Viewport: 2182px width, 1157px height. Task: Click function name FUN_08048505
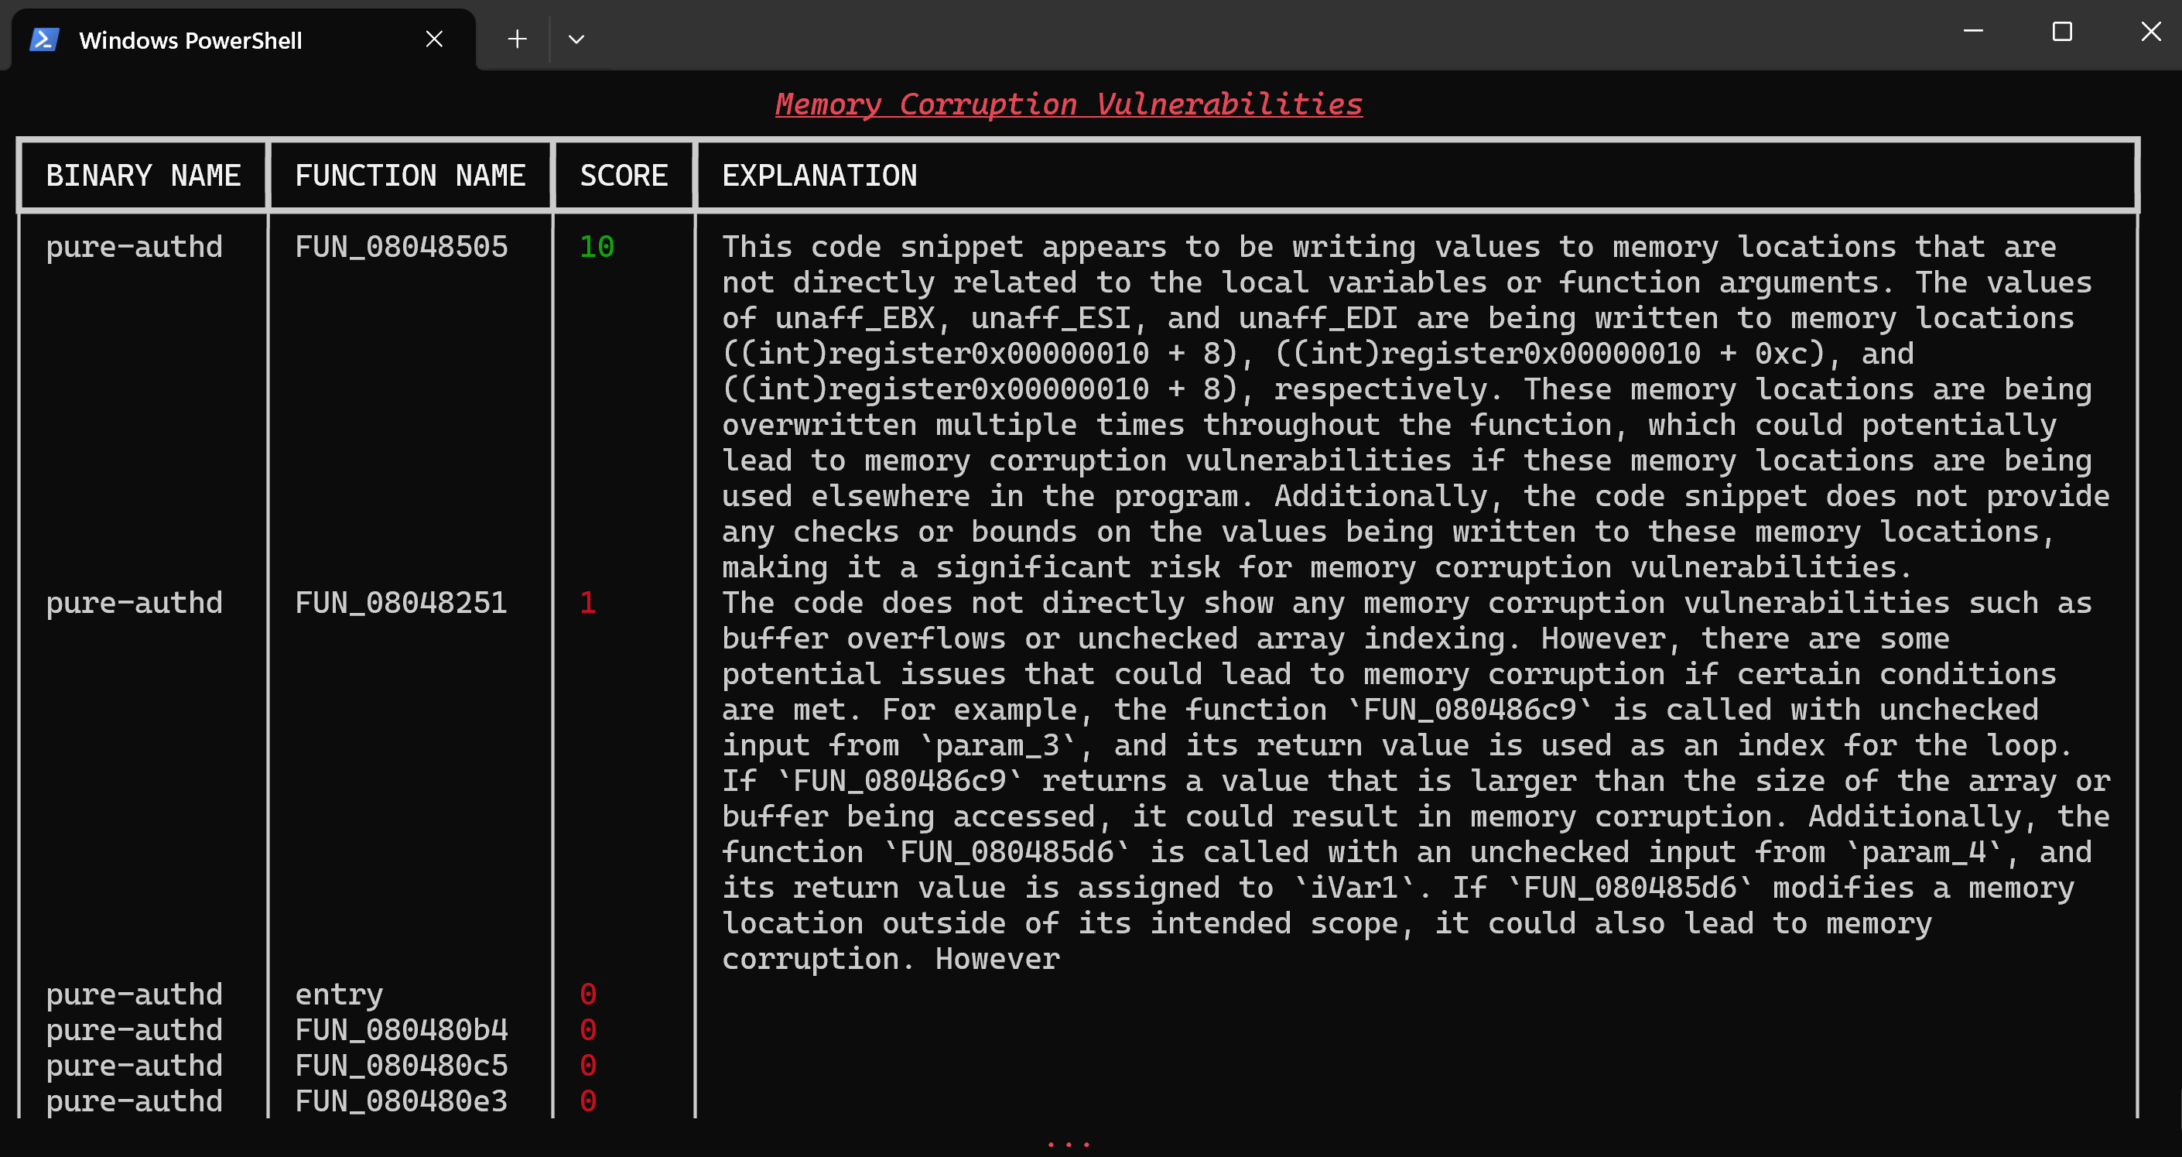click(x=401, y=246)
